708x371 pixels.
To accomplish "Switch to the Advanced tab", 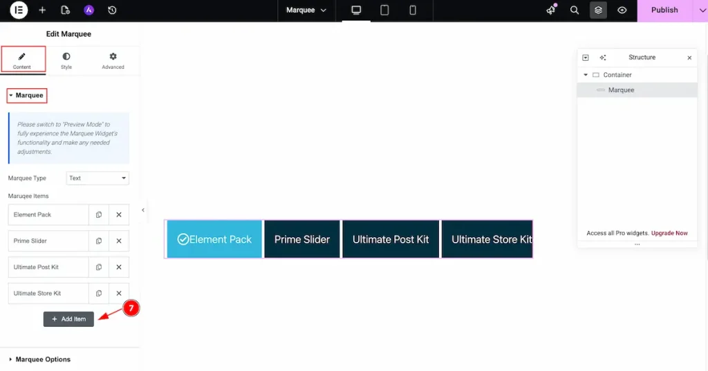I will [113, 60].
